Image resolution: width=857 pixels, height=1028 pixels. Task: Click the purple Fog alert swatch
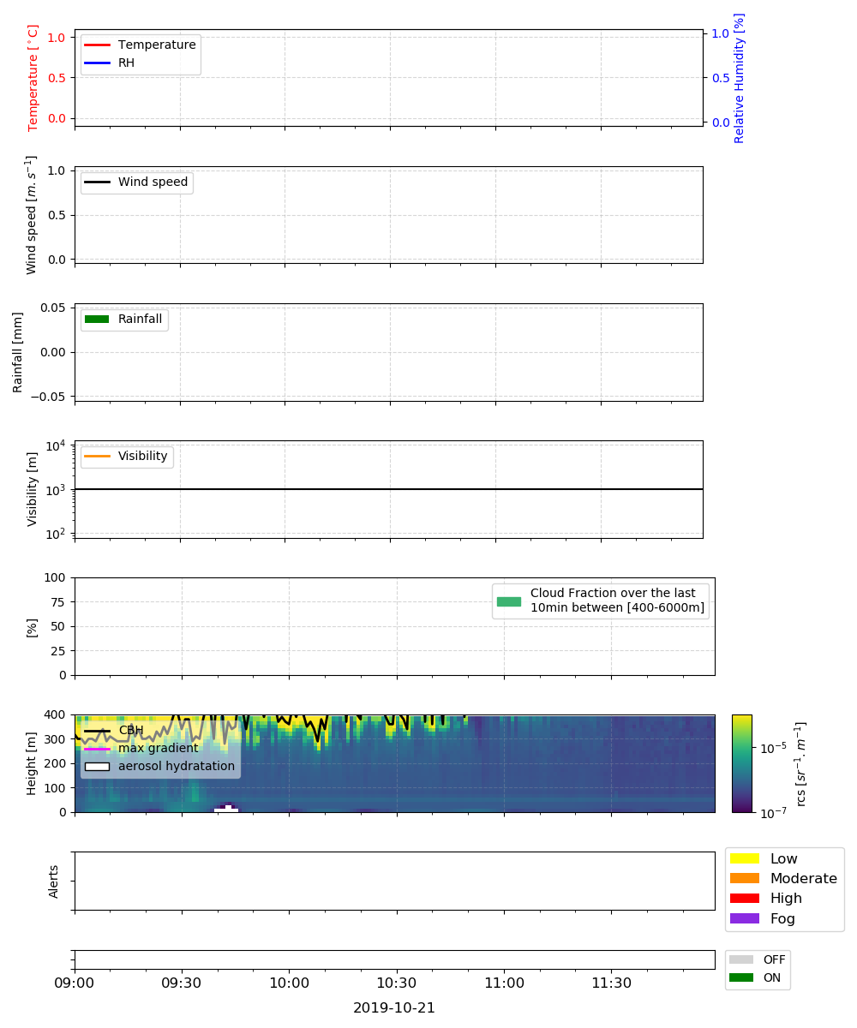click(x=745, y=918)
